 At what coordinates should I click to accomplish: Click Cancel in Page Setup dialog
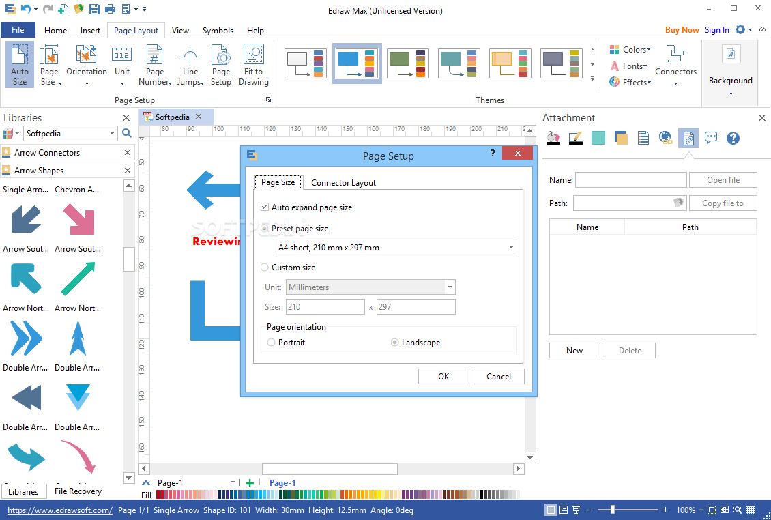499,376
